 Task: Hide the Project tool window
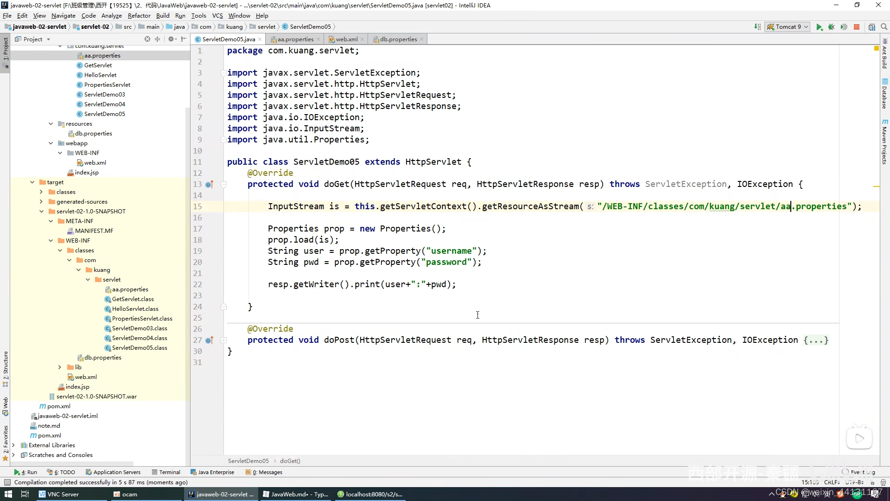pos(184,39)
